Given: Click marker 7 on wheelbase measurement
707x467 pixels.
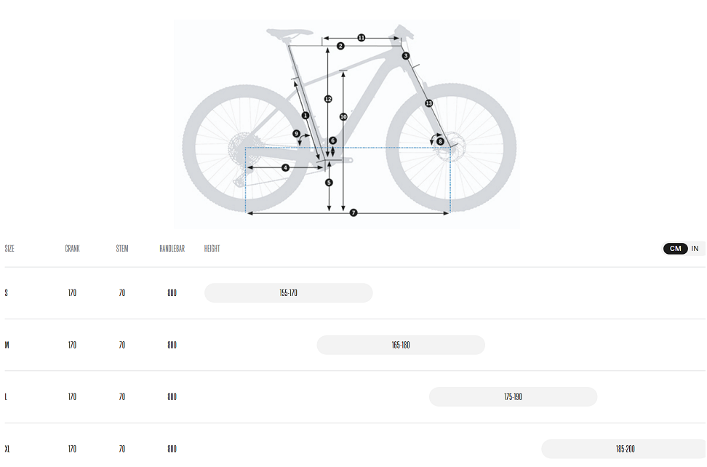Looking at the screenshot, I should [x=353, y=212].
